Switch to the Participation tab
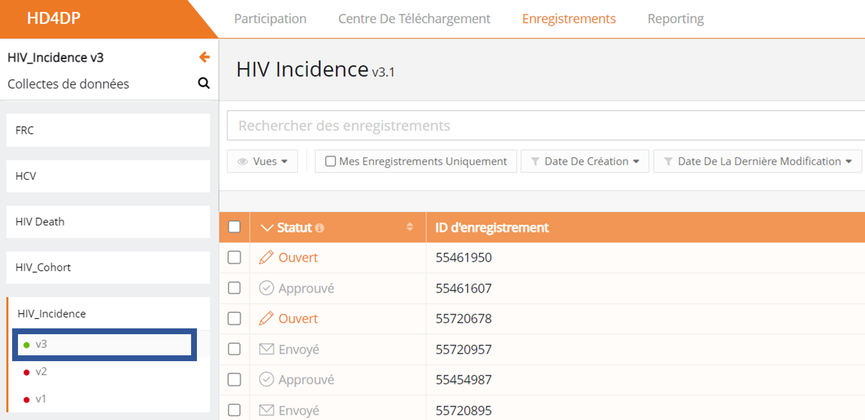The image size is (865, 420). [x=270, y=19]
